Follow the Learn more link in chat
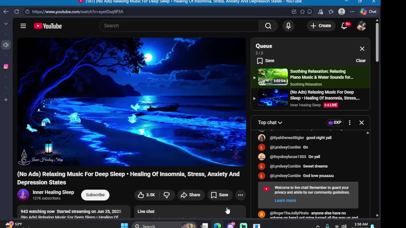406x228 pixels. (285, 200)
